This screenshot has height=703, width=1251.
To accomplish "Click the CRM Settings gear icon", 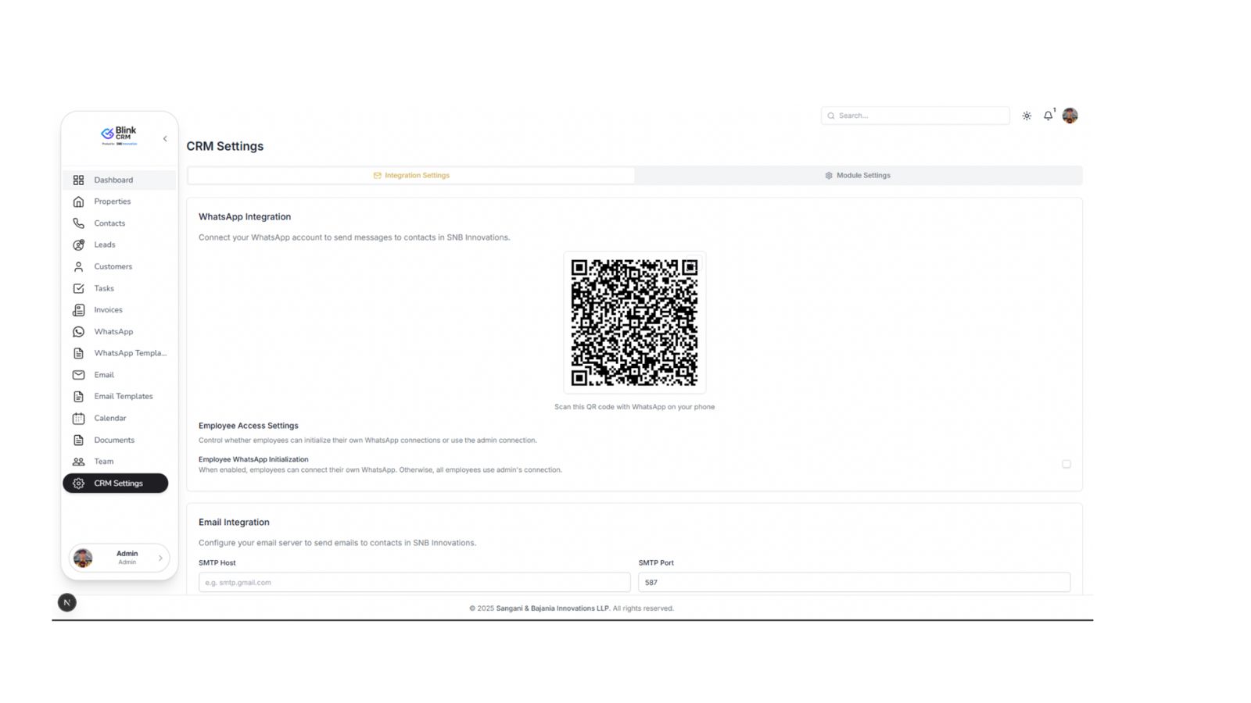I will pyautogui.click(x=78, y=484).
